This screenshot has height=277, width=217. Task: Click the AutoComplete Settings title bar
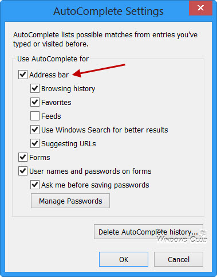[108, 11]
